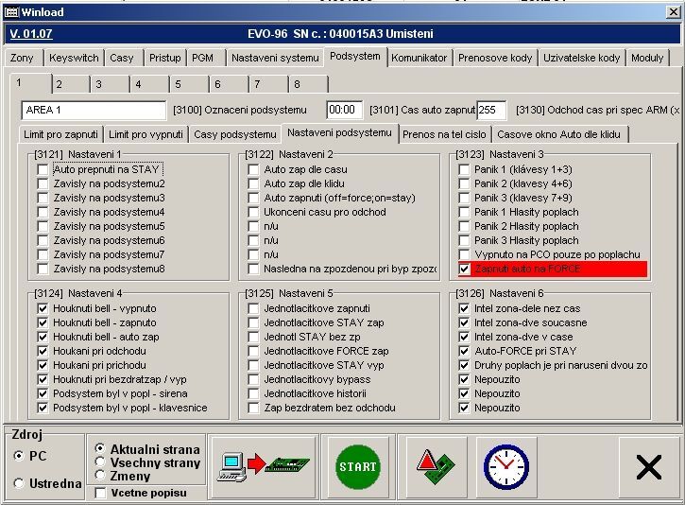Select subsystem tab number 4
This screenshot has height=505, width=685.
136,84
